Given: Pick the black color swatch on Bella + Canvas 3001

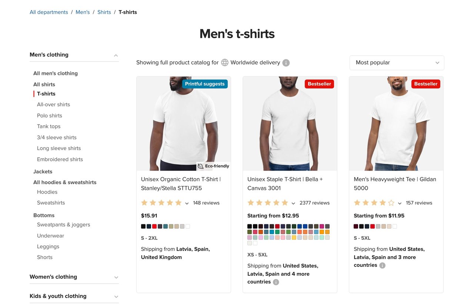Looking at the screenshot, I should click(x=250, y=226).
